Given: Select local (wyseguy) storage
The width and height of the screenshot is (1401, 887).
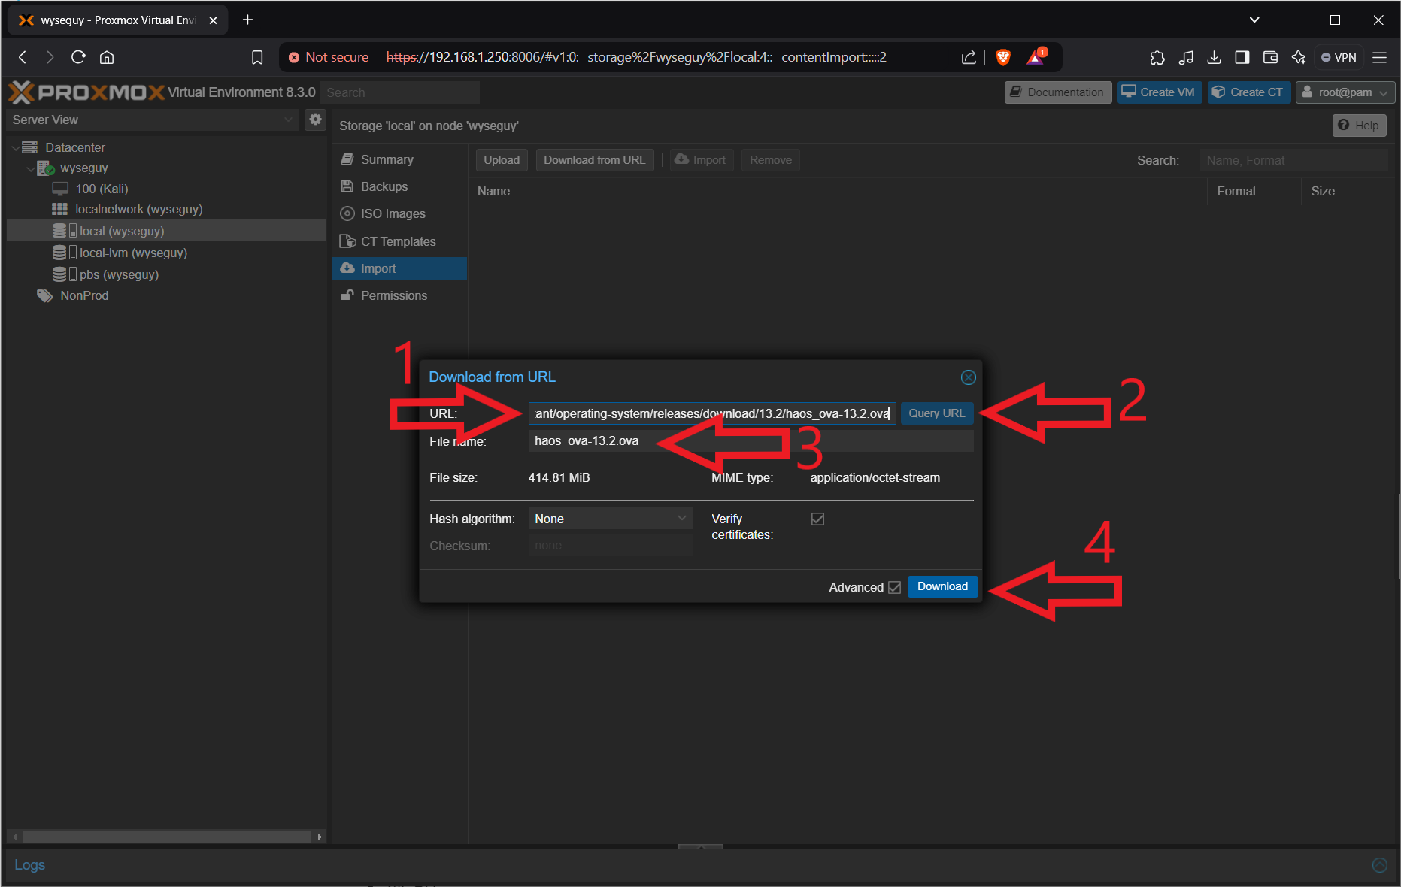Looking at the screenshot, I should tap(121, 231).
